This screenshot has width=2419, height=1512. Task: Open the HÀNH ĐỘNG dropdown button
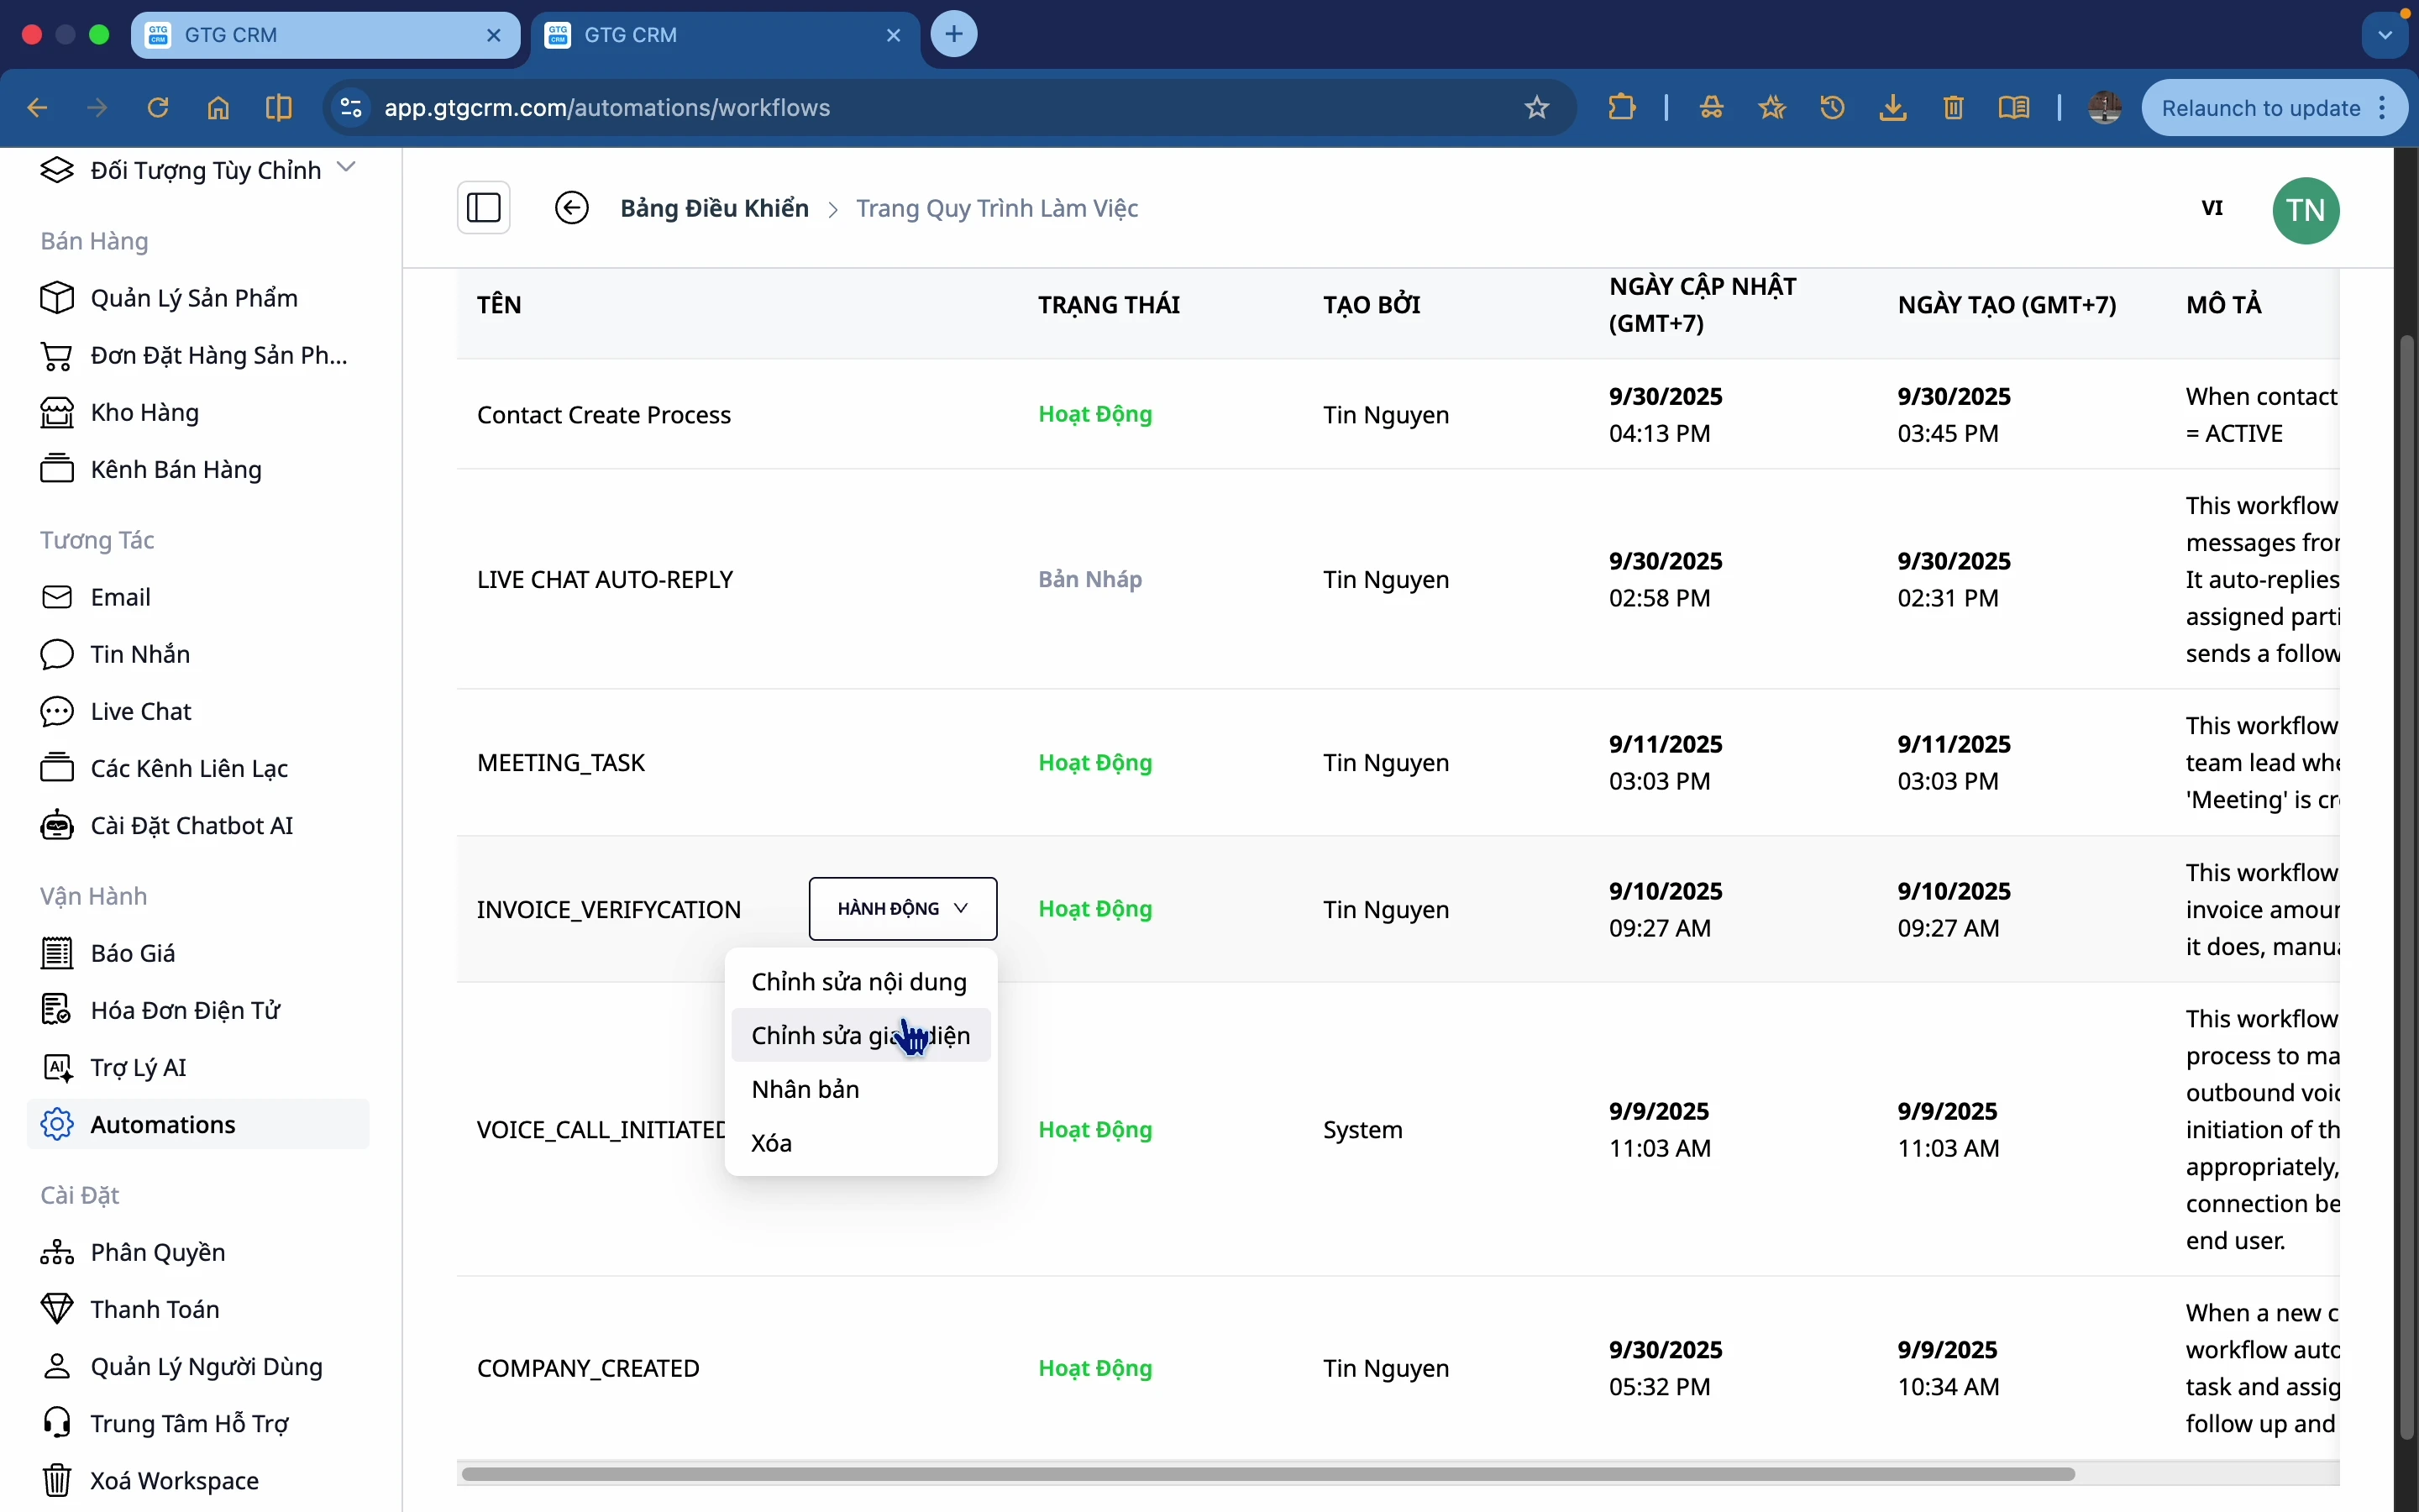[903, 908]
